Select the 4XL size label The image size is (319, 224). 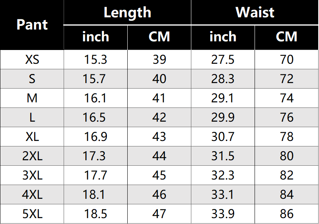(32, 194)
